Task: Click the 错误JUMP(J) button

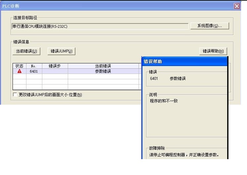Action: 62,51
